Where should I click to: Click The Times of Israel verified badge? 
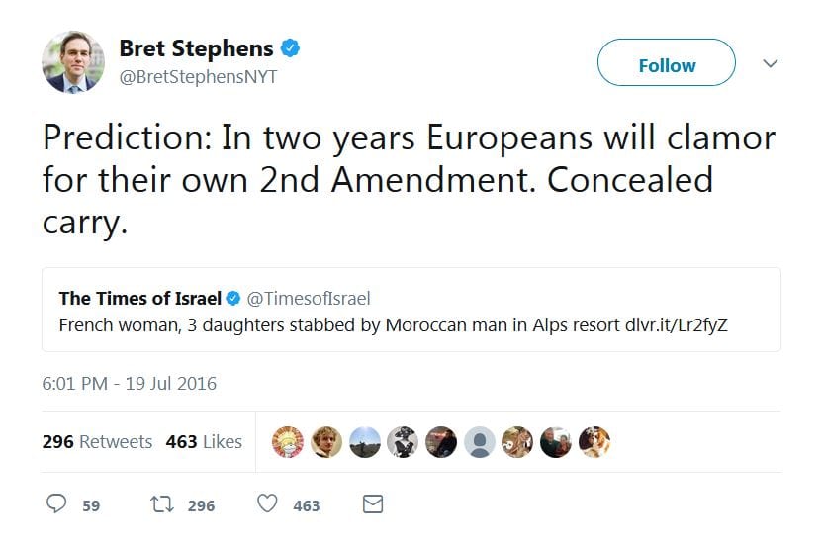[233, 298]
